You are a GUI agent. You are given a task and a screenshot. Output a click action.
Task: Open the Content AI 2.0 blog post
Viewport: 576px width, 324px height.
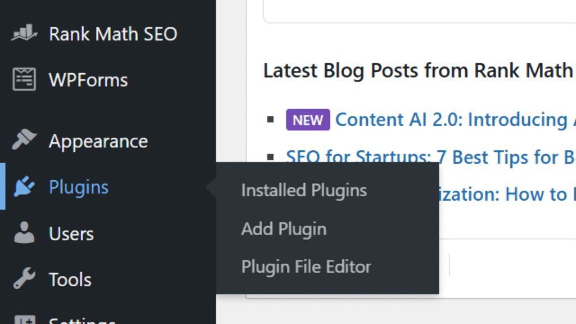coord(451,120)
